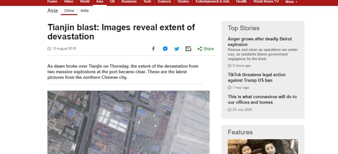The width and height of the screenshot is (338, 154).
Task: Click the Asia section heading link
Action: pos(52,11)
